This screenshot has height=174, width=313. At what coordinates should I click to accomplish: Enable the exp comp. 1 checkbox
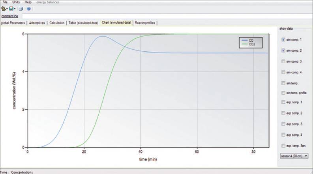pyautogui.click(x=283, y=102)
